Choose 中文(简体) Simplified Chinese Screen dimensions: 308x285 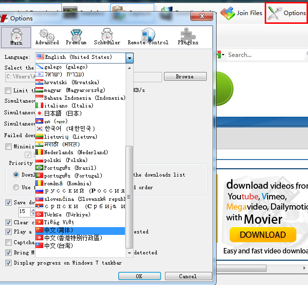tap(80, 231)
